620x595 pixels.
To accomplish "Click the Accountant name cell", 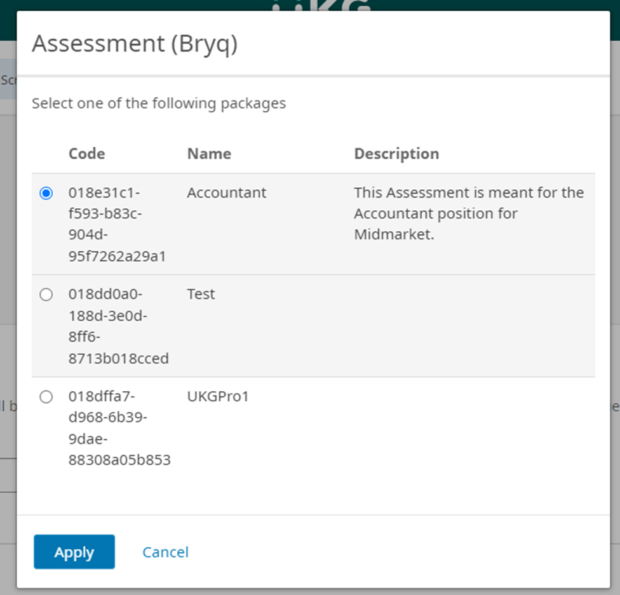I will 227,193.
